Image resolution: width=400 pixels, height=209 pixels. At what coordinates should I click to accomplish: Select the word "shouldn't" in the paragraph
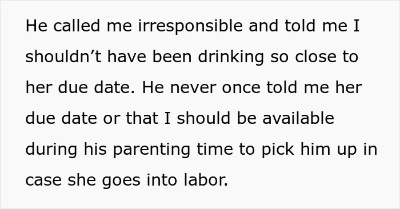pos(63,57)
